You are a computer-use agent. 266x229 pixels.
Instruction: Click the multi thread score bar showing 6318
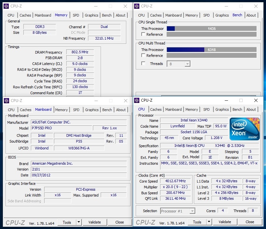click(x=211, y=49)
